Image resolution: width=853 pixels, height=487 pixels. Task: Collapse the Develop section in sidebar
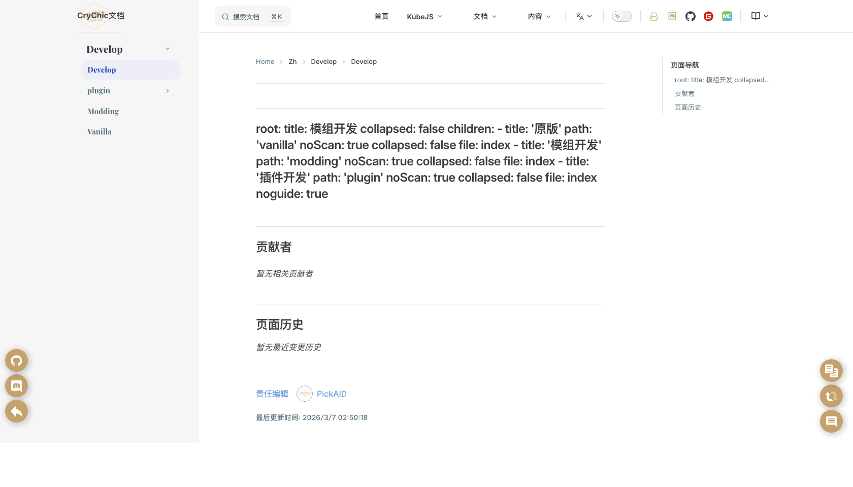click(168, 48)
